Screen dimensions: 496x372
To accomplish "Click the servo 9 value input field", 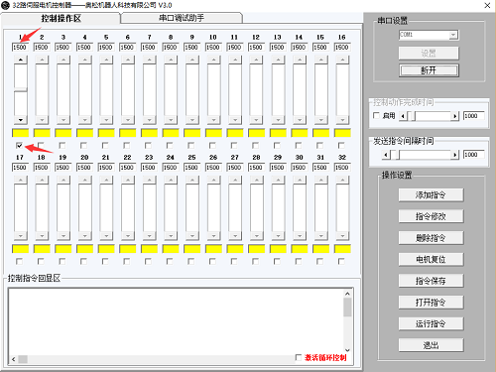I will pyautogui.click(x=191, y=48).
